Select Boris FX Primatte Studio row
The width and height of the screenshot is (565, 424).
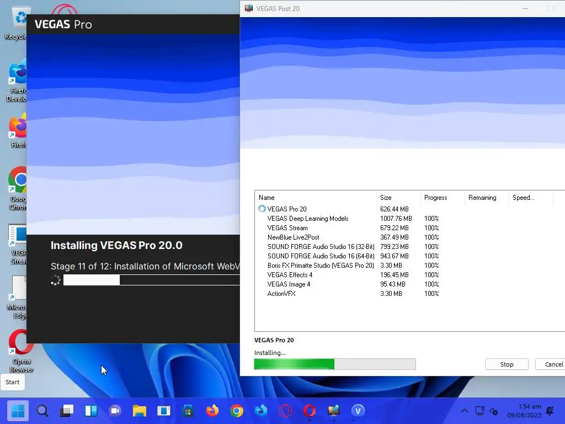410,266
